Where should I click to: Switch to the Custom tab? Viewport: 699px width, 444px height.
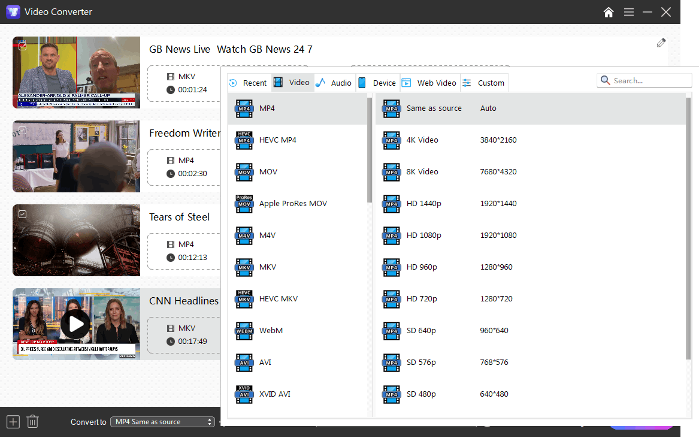pyautogui.click(x=484, y=83)
